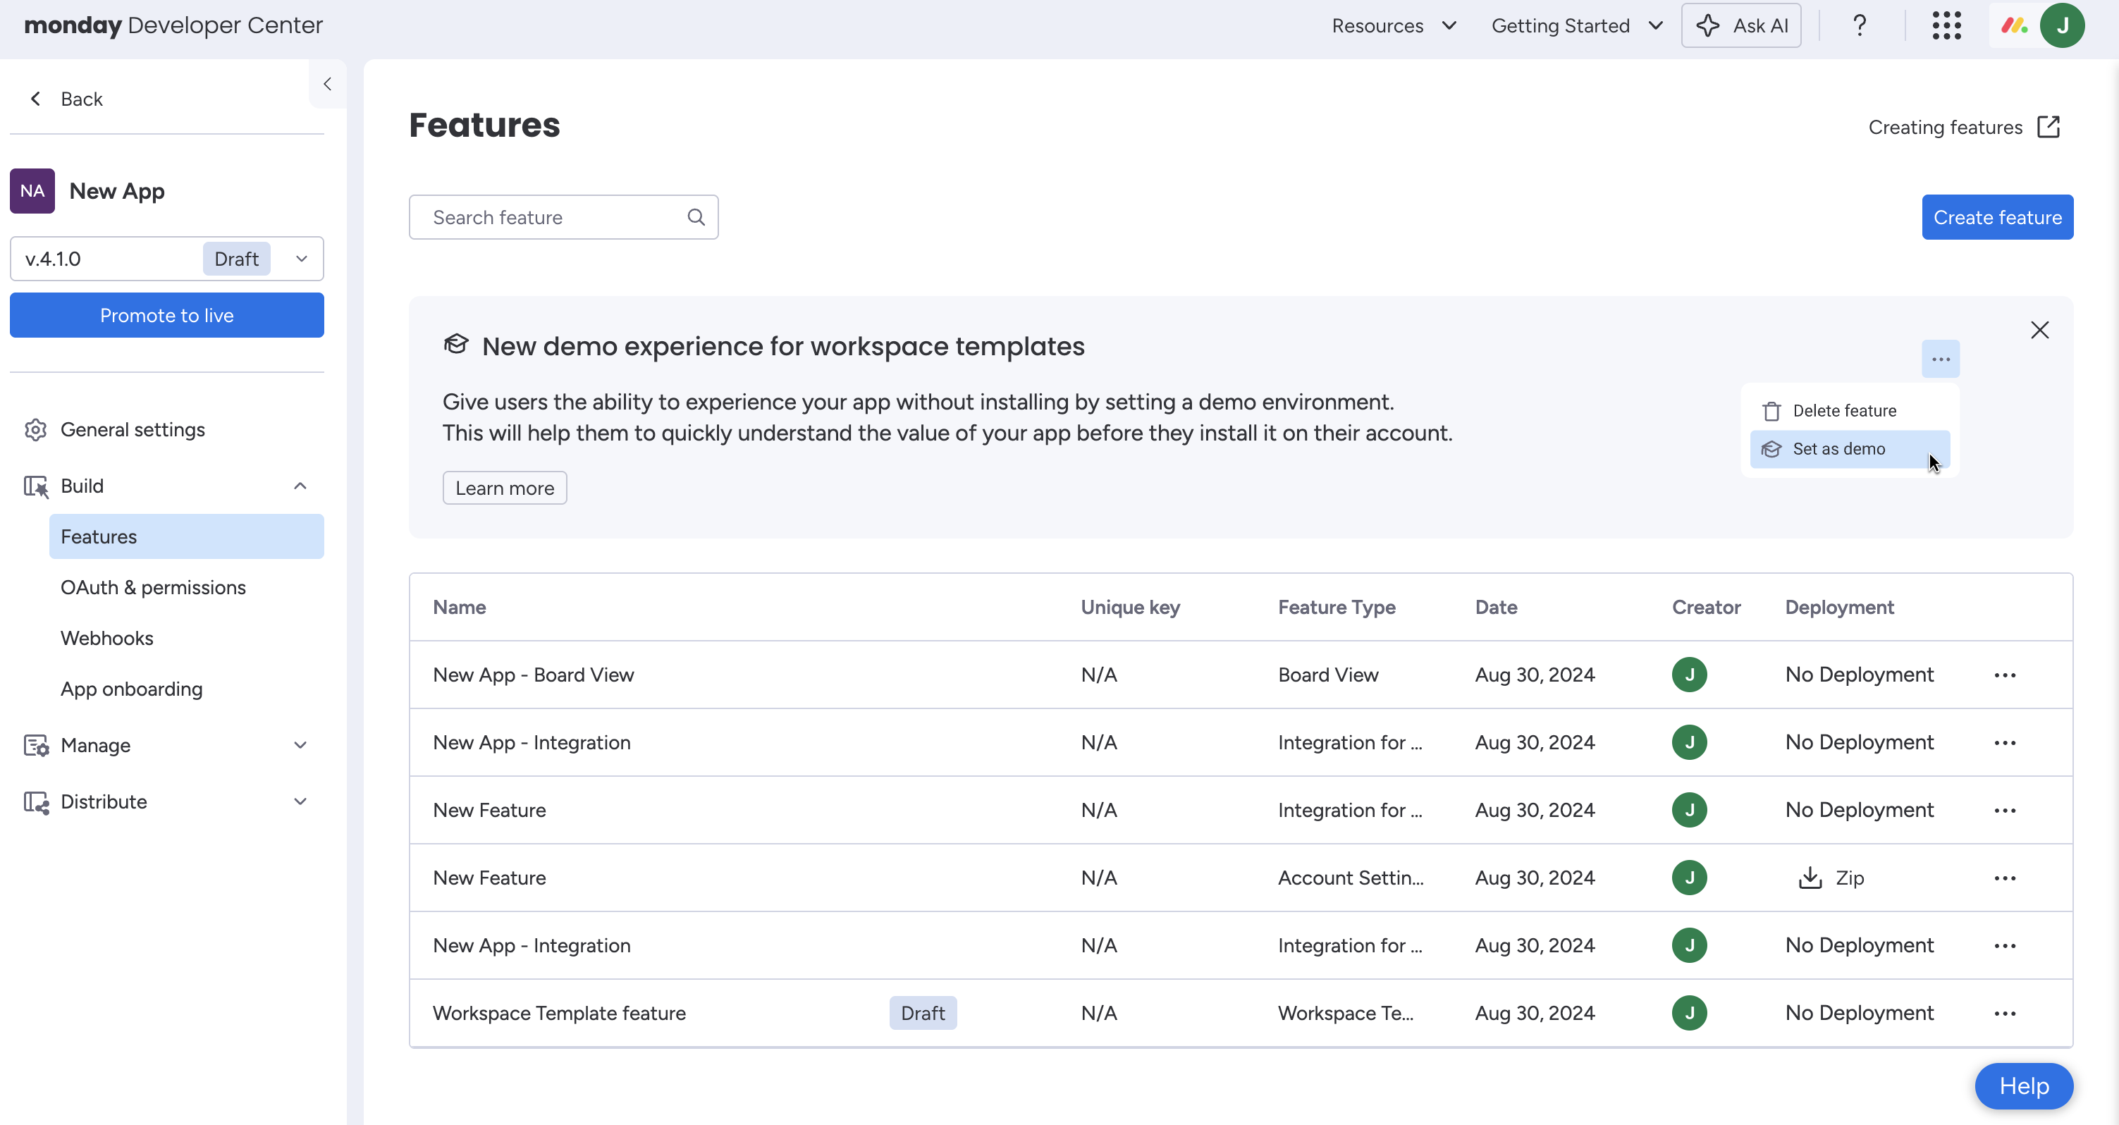Click the Build section icon

coord(35,486)
